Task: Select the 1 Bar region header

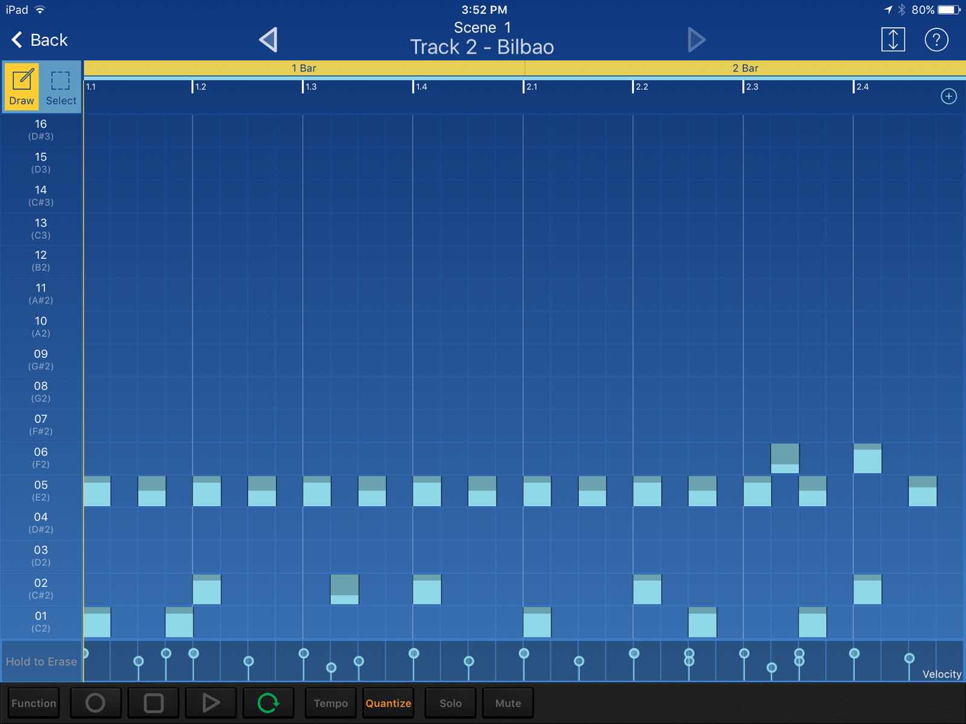Action: tap(304, 68)
